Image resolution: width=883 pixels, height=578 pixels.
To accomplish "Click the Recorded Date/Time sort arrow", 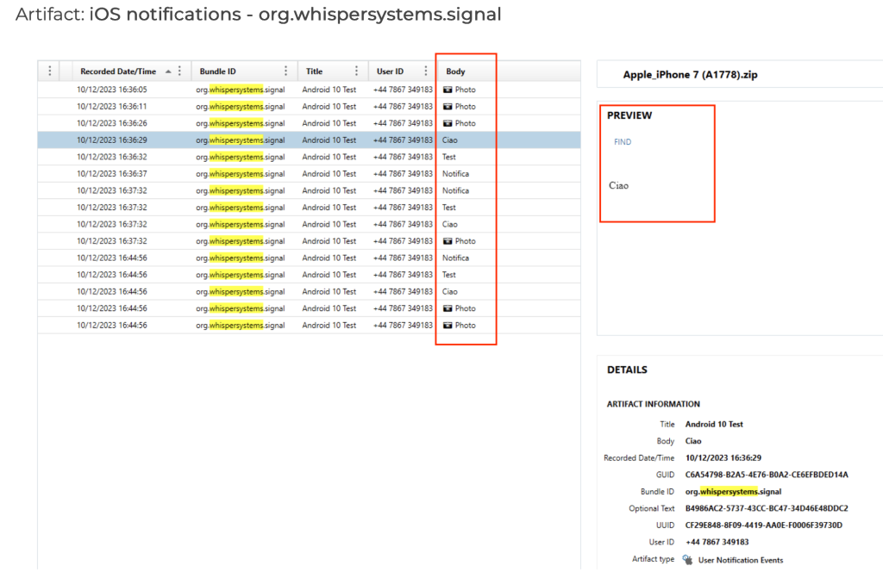I will point(168,71).
